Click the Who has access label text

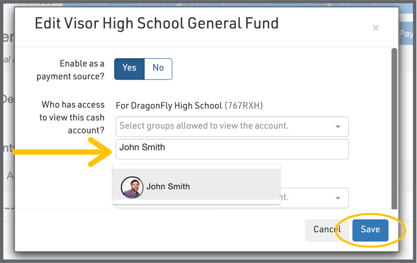pyautogui.click(x=72, y=117)
